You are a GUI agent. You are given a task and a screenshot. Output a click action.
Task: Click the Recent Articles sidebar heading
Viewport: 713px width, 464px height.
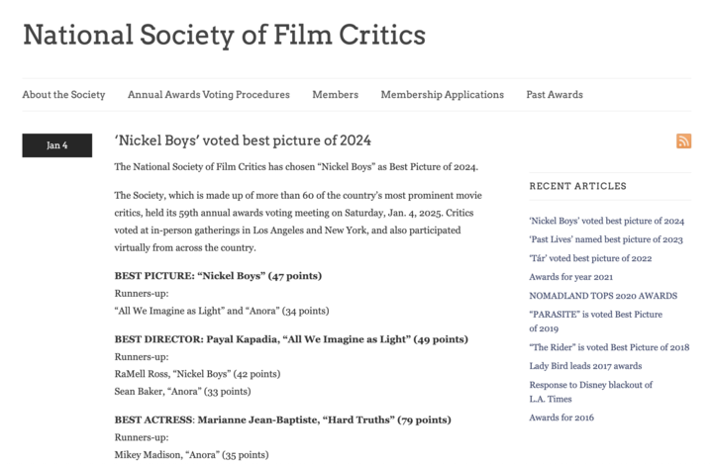coord(578,186)
